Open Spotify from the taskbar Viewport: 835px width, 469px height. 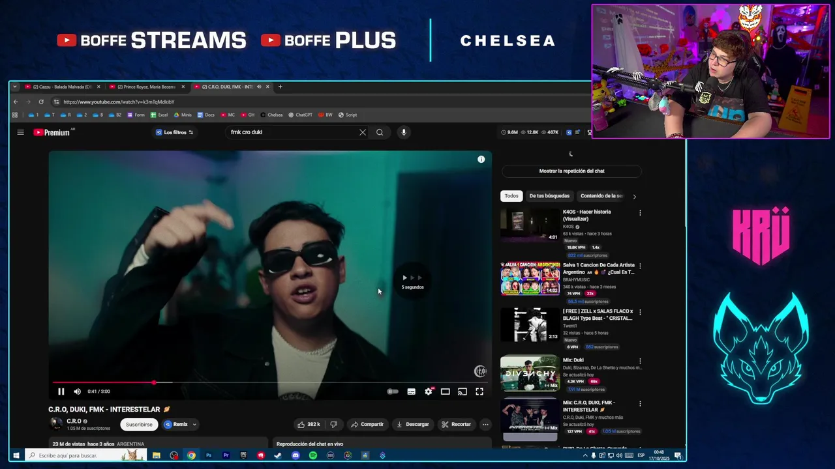[x=313, y=455]
